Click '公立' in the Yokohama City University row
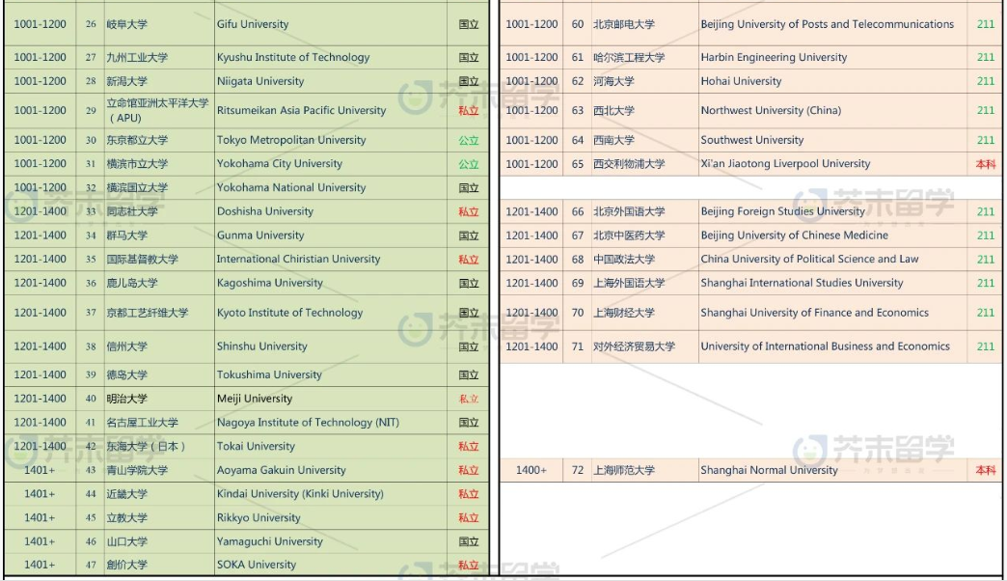The height and width of the screenshot is (581, 1007). tap(468, 164)
